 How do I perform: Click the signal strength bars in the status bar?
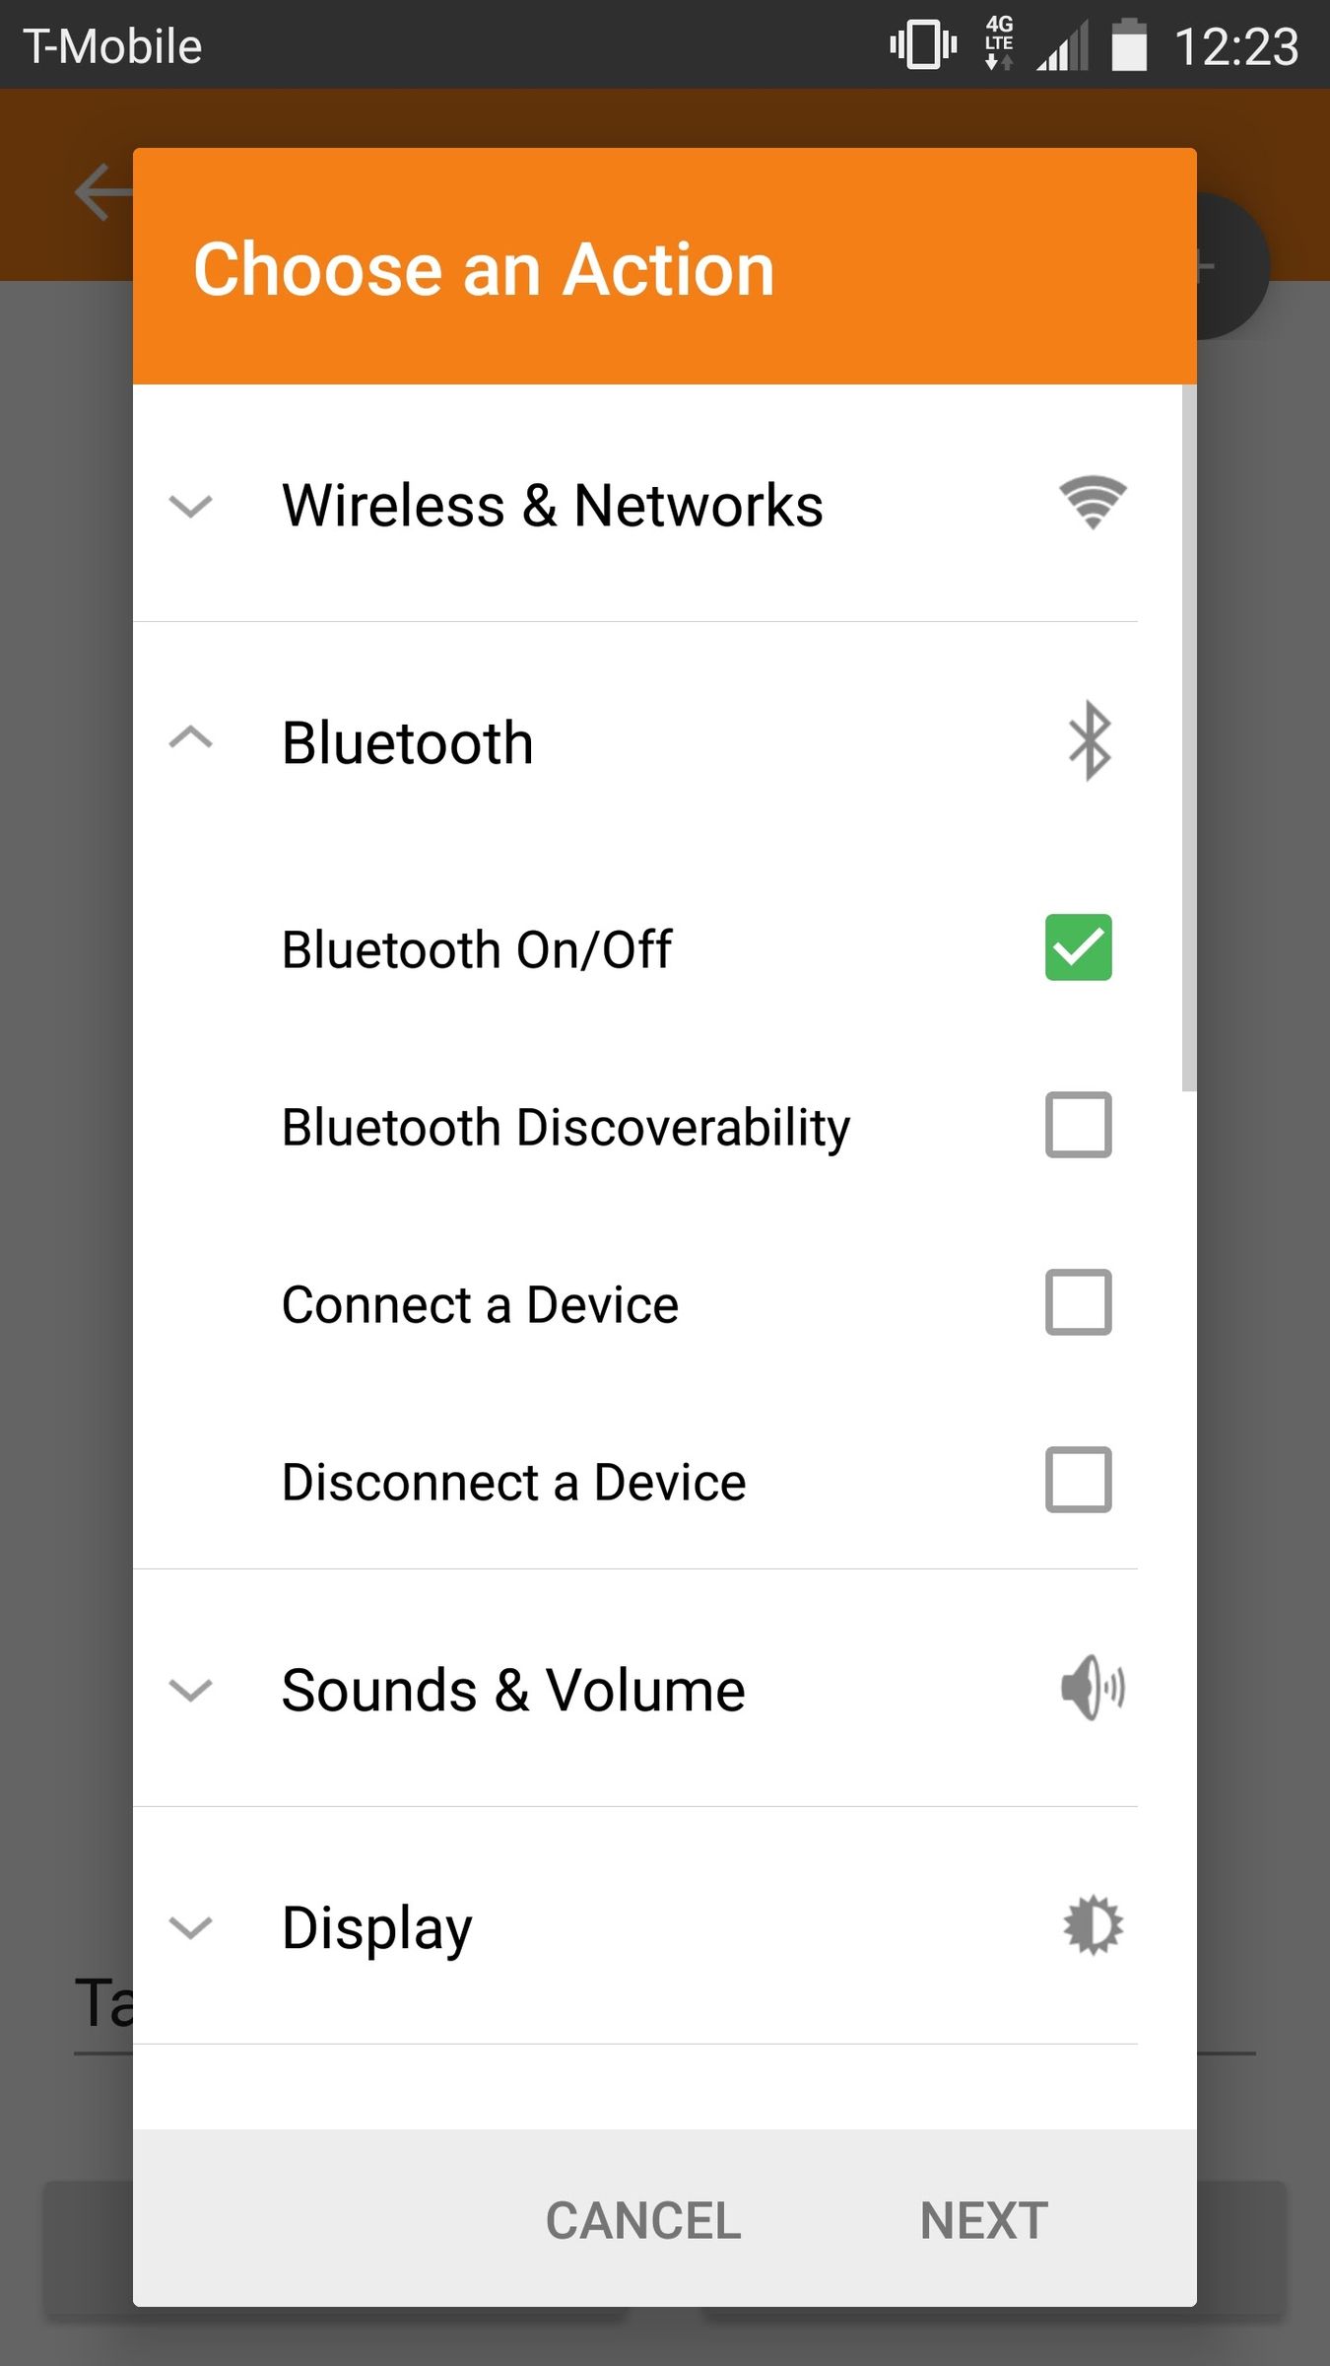coord(1062,44)
